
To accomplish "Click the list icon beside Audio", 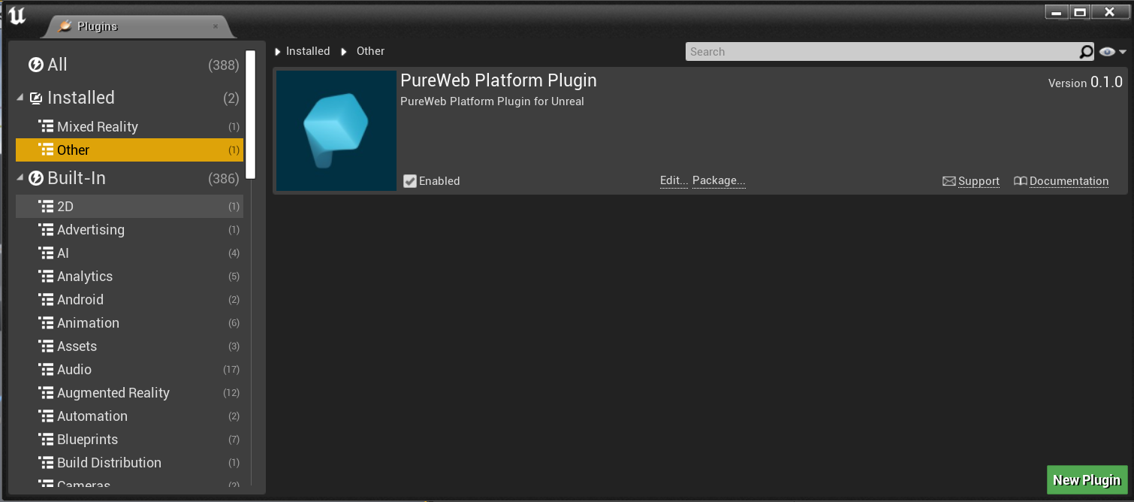I will pyautogui.click(x=46, y=369).
